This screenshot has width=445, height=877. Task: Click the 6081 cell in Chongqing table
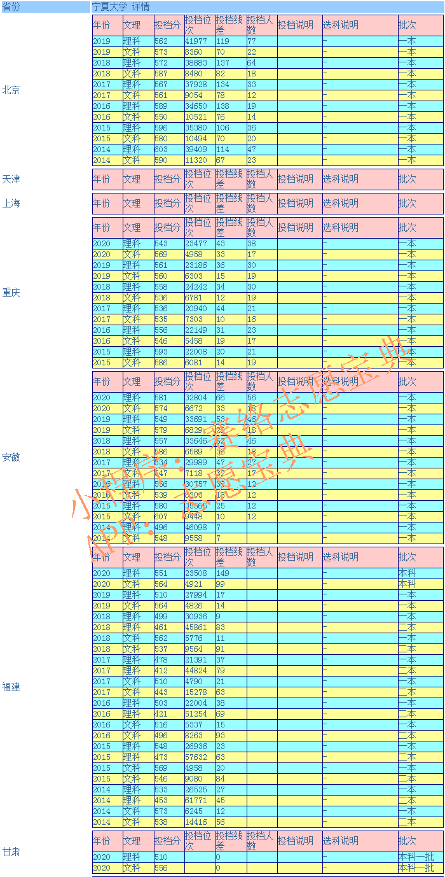click(200, 363)
